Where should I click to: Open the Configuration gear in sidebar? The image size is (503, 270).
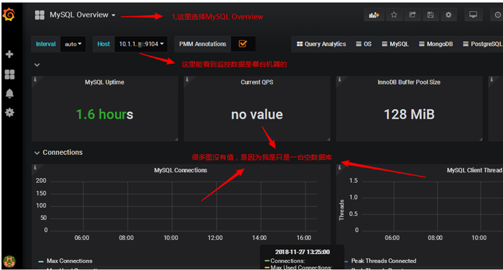tap(10, 112)
